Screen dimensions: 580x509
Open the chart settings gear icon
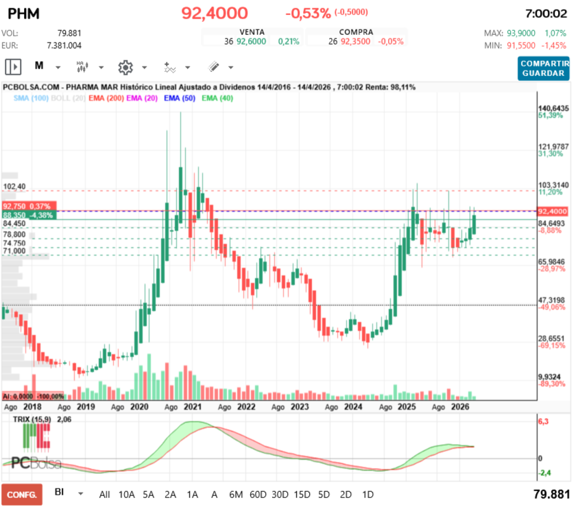click(x=125, y=67)
